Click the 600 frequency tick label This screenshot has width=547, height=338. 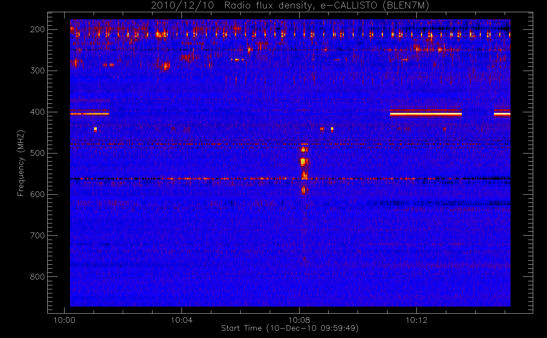pos(37,194)
